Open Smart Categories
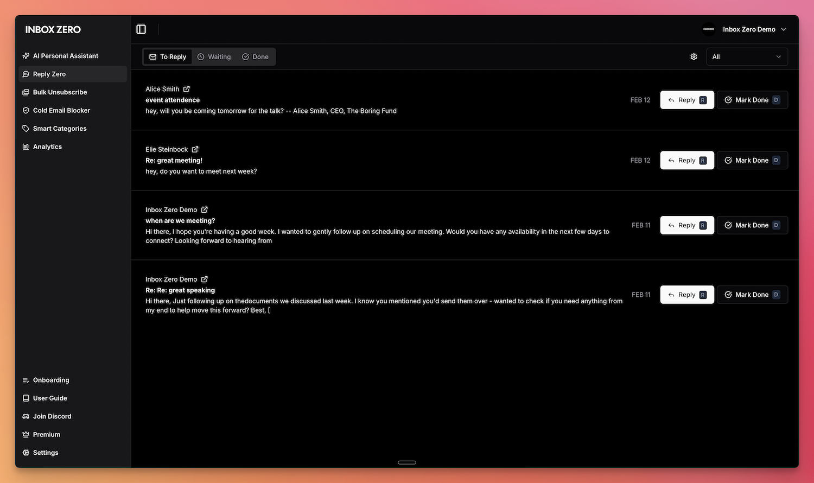The height and width of the screenshot is (483, 814). pos(73,129)
